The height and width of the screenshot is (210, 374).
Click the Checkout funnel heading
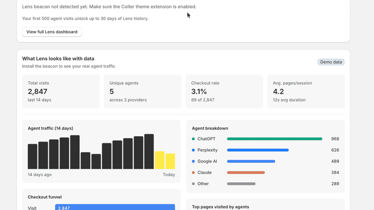pos(45,197)
